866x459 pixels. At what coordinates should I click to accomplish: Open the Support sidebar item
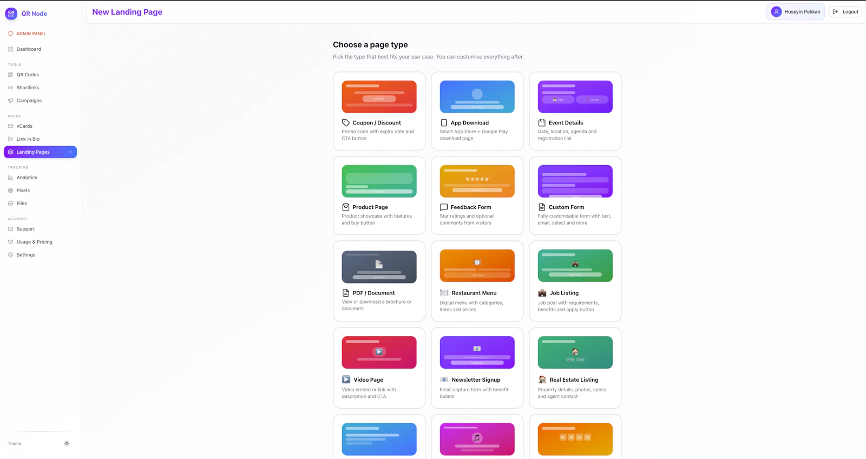[x=41, y=229]
